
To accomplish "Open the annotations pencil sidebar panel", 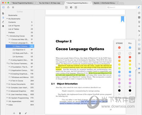I will [x=3, y=22].
